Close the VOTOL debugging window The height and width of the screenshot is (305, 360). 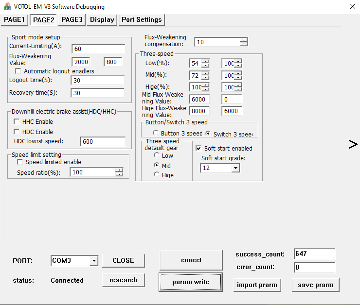[352, 6]
